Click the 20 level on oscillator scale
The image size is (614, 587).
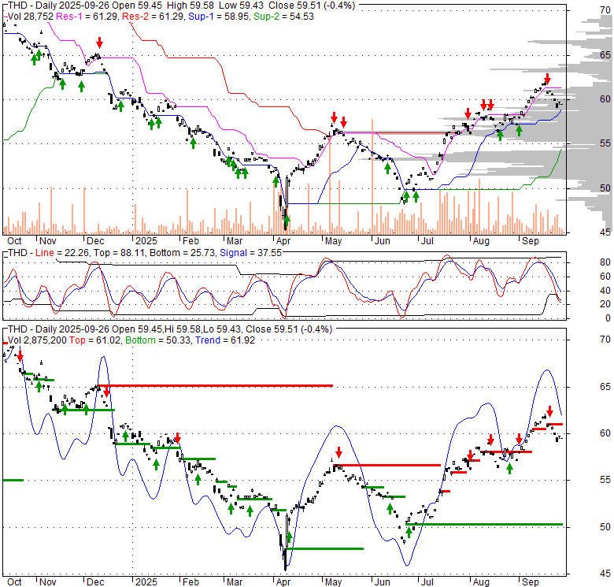[605, 304]
